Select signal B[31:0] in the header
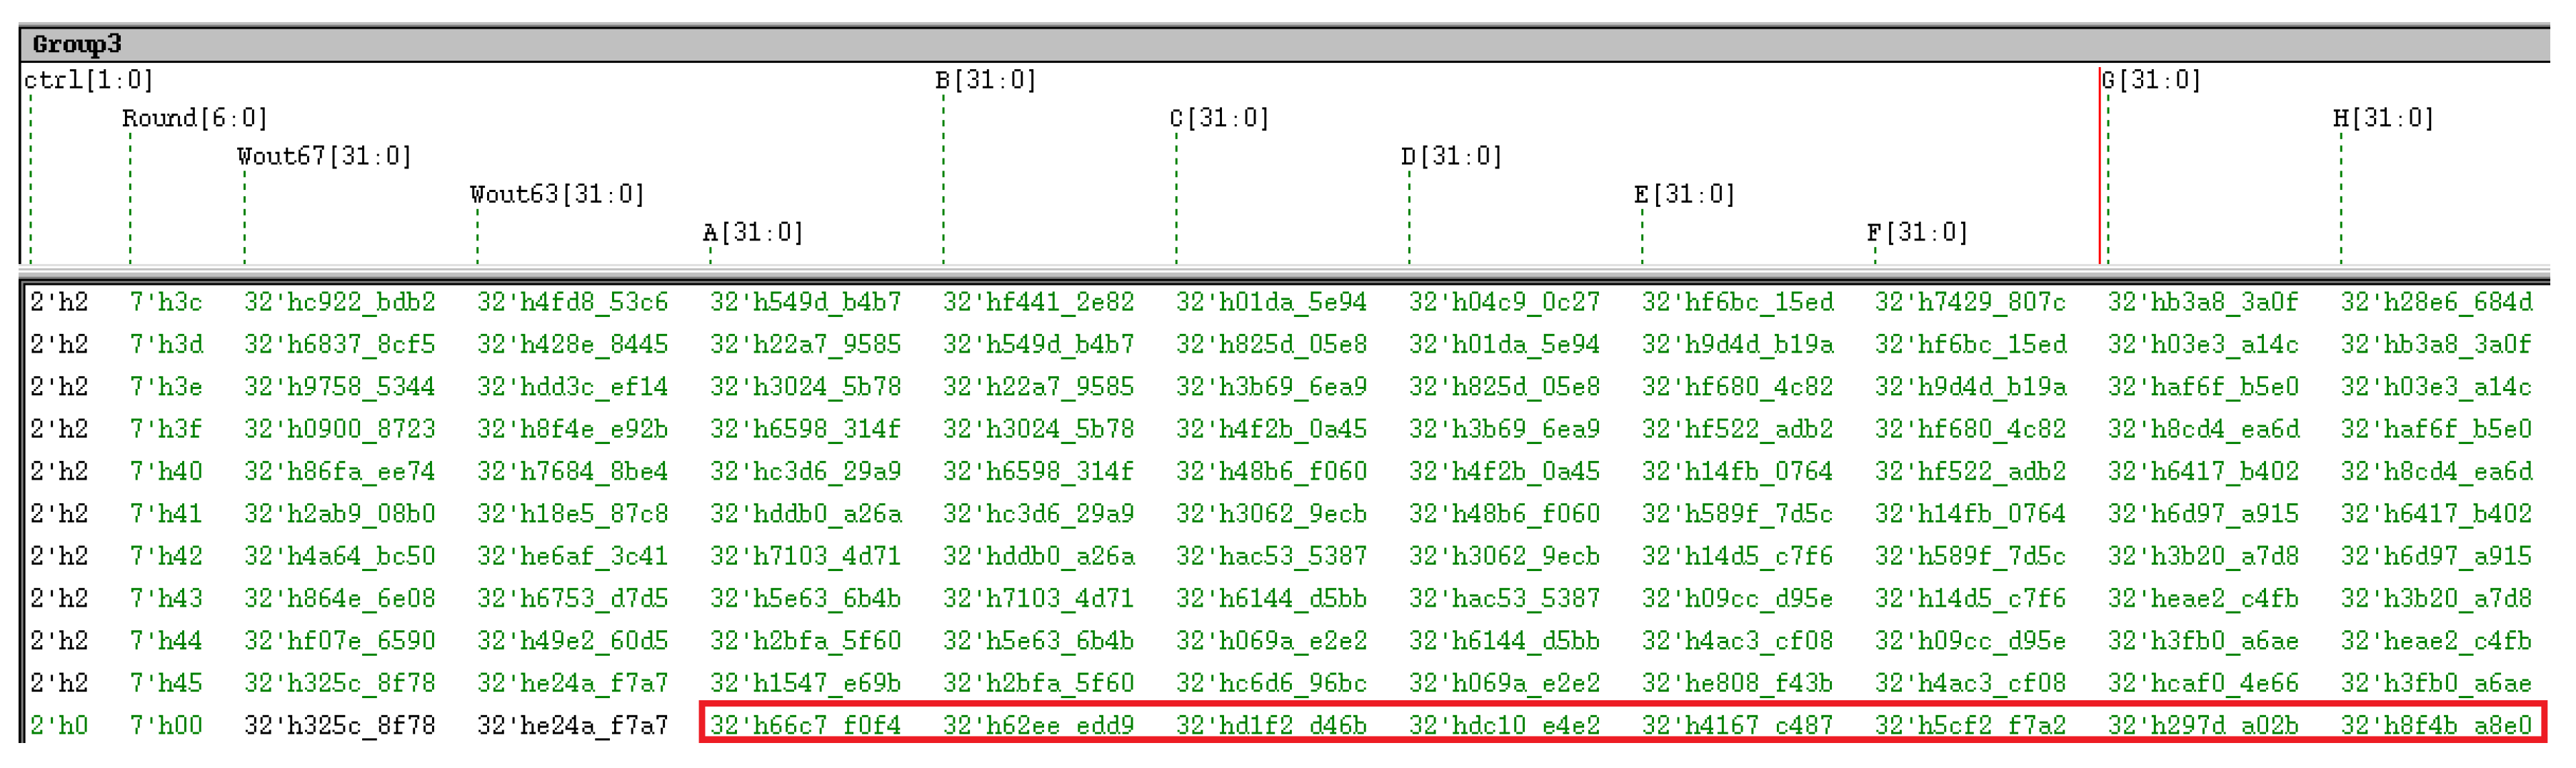This screenshot has height=768, width=2576. pyautogui.click(x=986, y=80)
